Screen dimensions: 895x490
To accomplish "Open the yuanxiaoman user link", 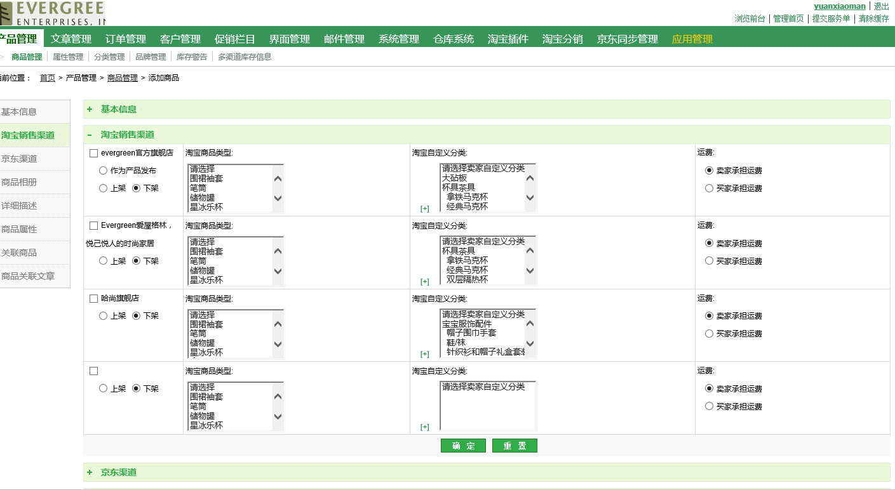I will [840, 6].
